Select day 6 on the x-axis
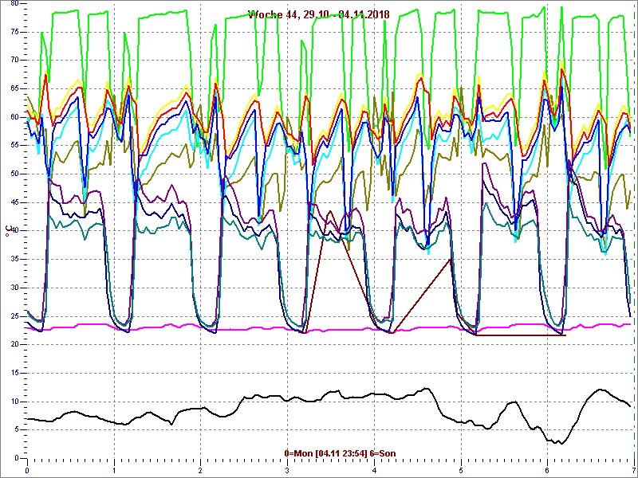This screenshot has height=478, width=638. click(547, 471)
